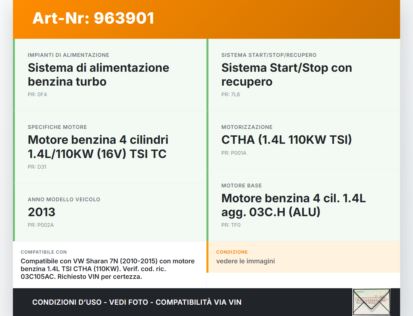Click the Art-Nr: 963901 header title
Viewport: 413px width, 316px height.
93,18
